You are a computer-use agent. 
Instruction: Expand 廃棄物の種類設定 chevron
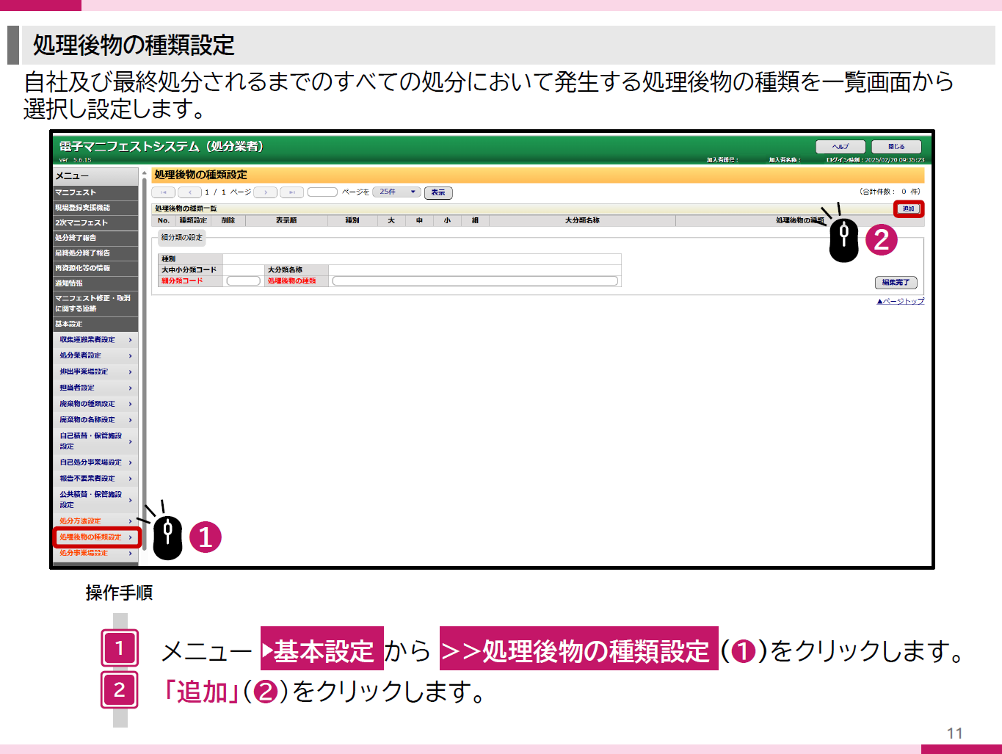(x=131, y=404)
